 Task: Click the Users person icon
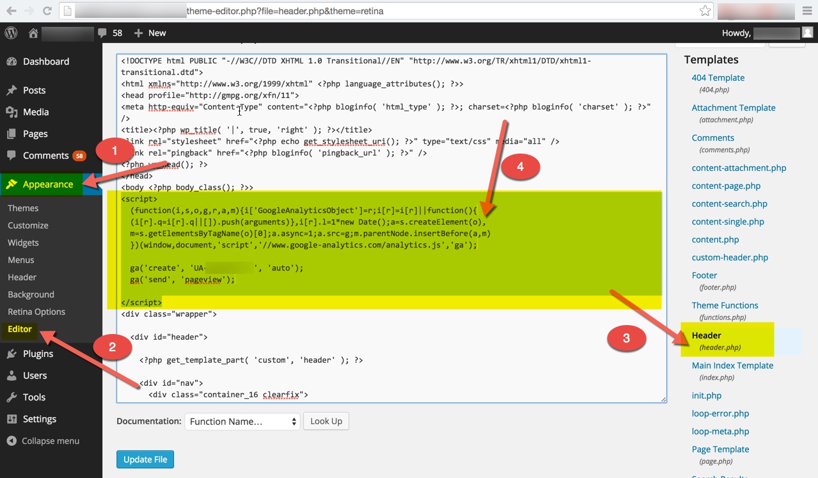pos(12,376)
